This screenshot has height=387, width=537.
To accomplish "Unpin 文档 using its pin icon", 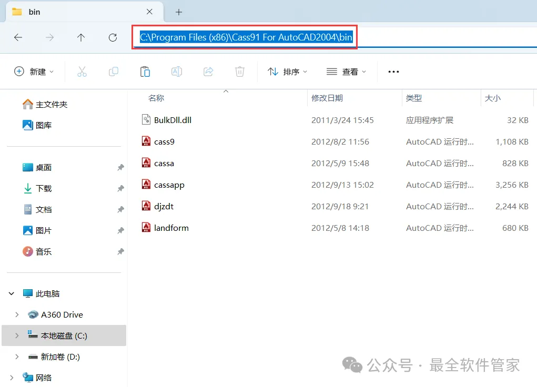I will pos(120,210).
